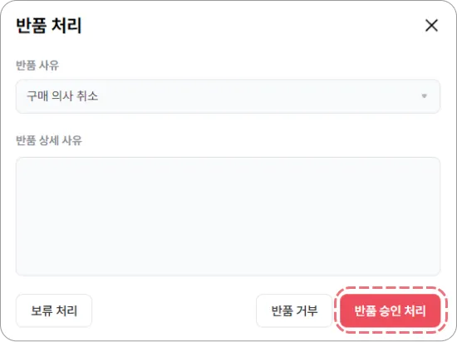This screenshot has height=342, width=457.
Task: Click the small triangle in reason selector
Action: [x=424, y=95]
